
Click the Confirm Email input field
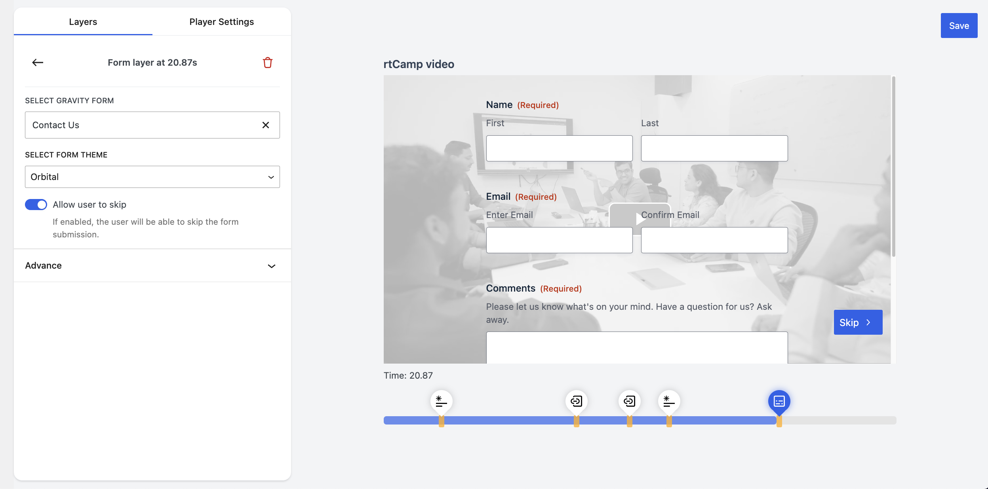point(714,240)
